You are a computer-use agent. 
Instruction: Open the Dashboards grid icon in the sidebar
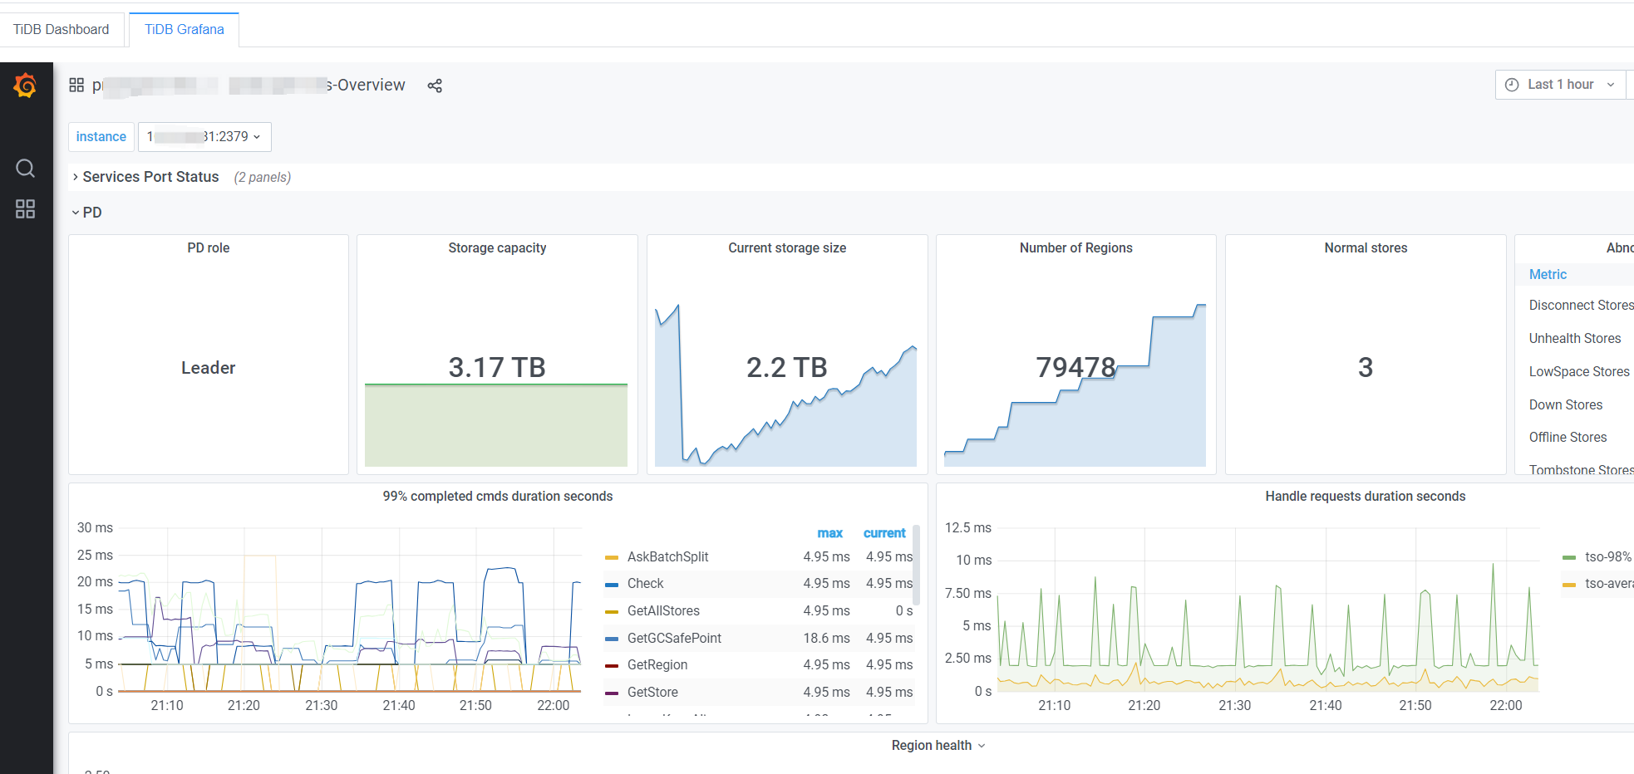tap(25, 209)
